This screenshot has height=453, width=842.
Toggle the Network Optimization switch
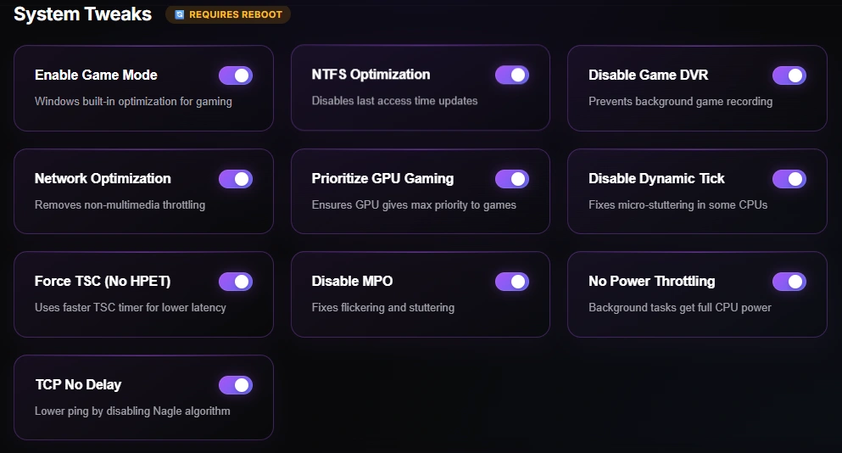pyautogui.click(x=235, y=179)
